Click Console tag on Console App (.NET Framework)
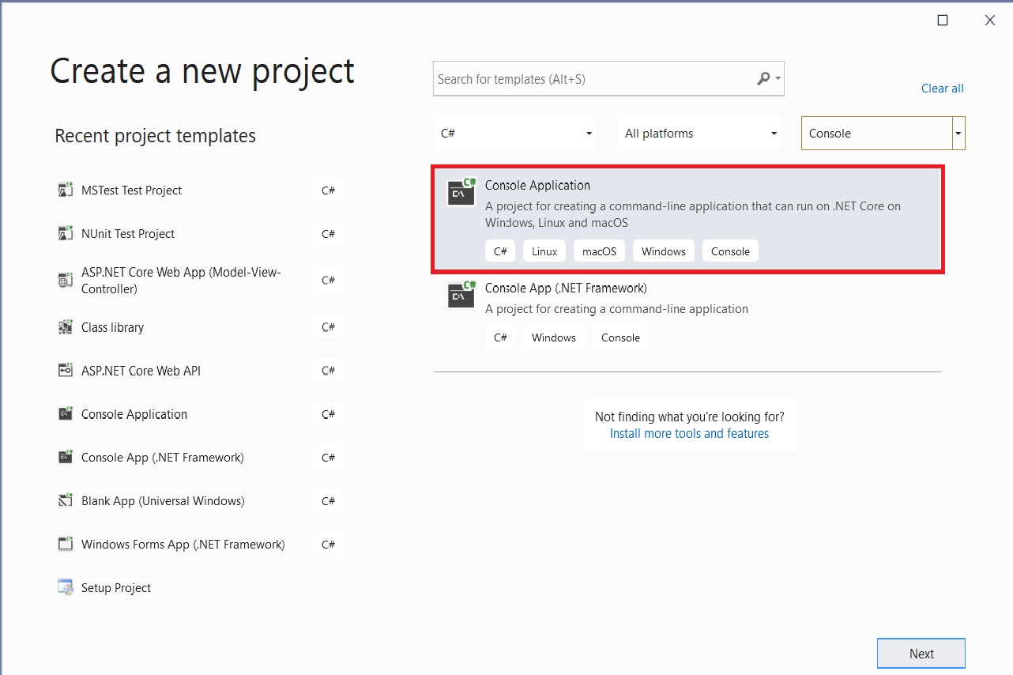Image resolution: width=1013 pixels, height=675 pixels. [620, 337]
